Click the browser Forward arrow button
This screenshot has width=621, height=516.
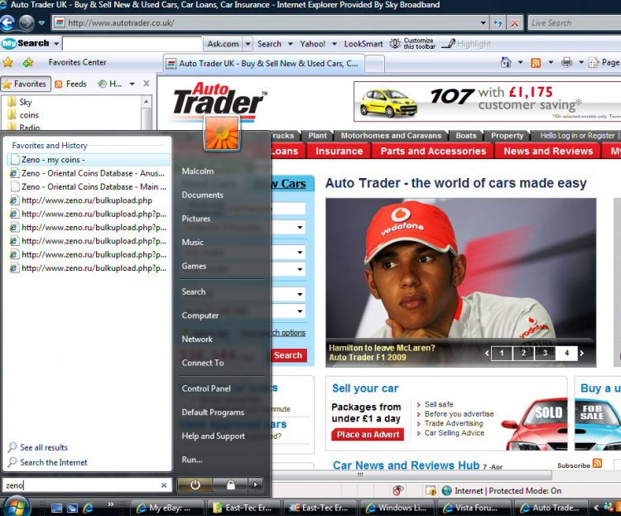(26, 22)
